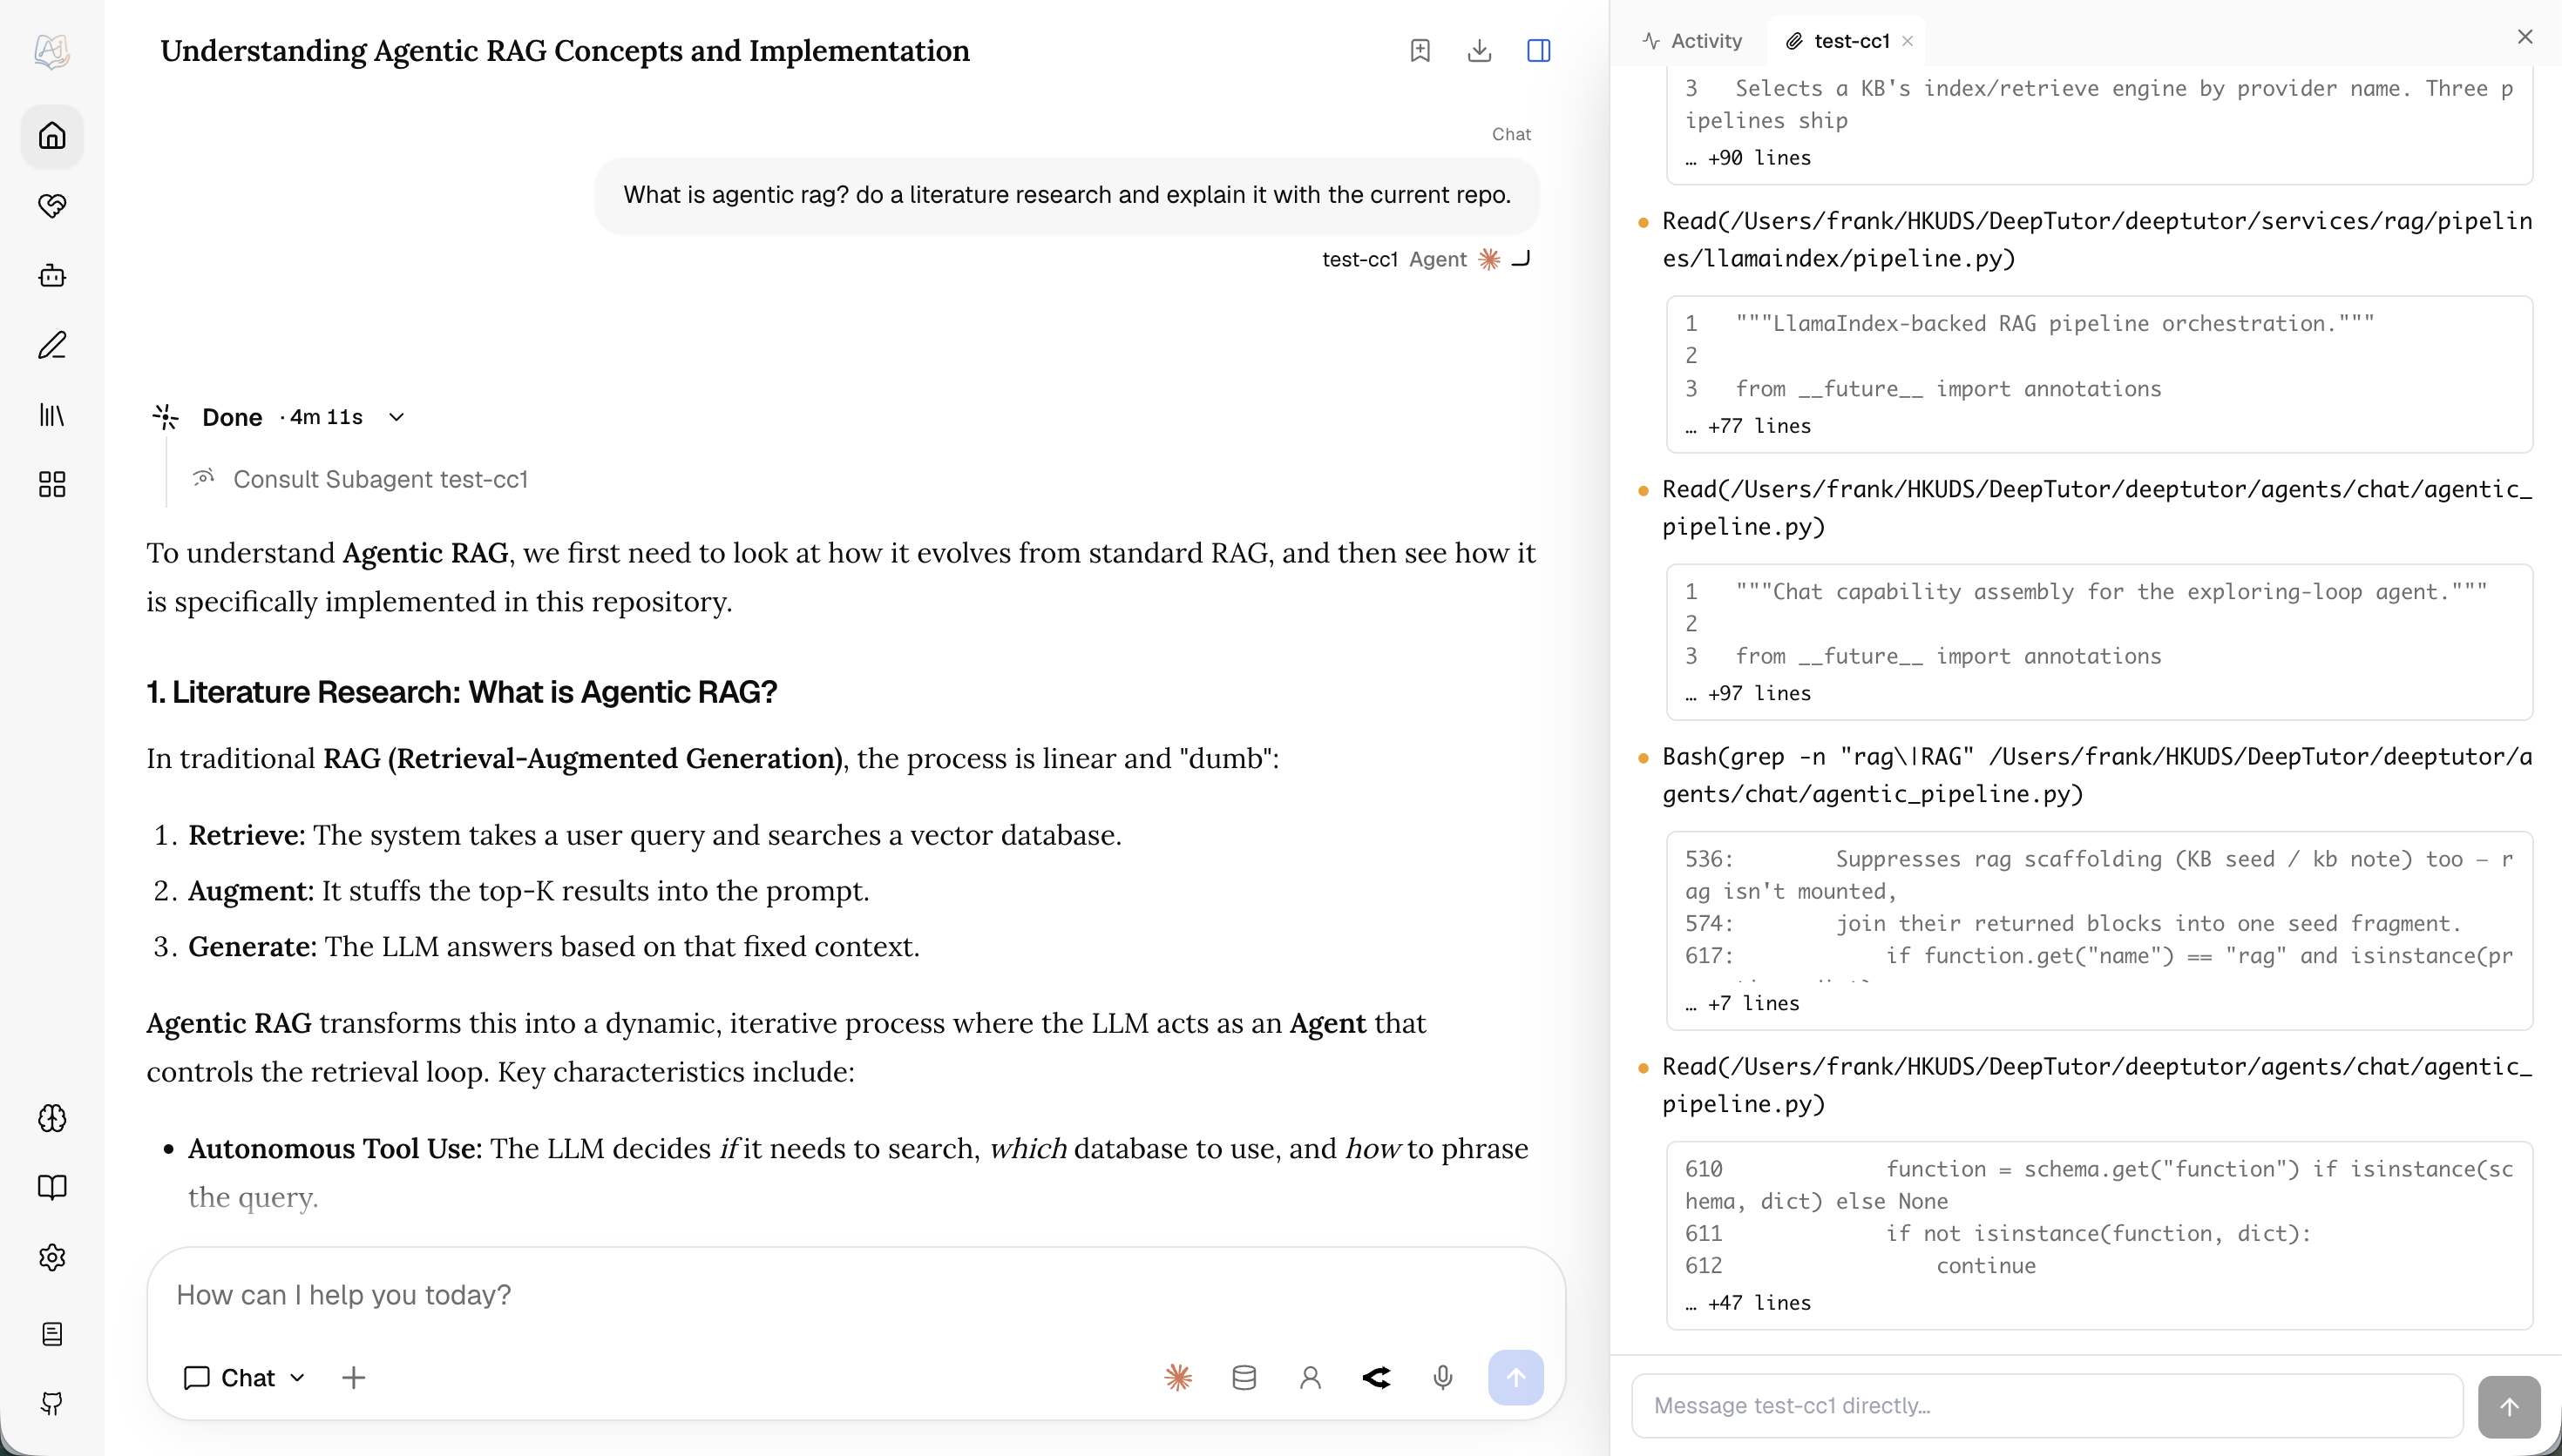Click the Done status sparkle icon
2562x1456 pixels.
166,417
